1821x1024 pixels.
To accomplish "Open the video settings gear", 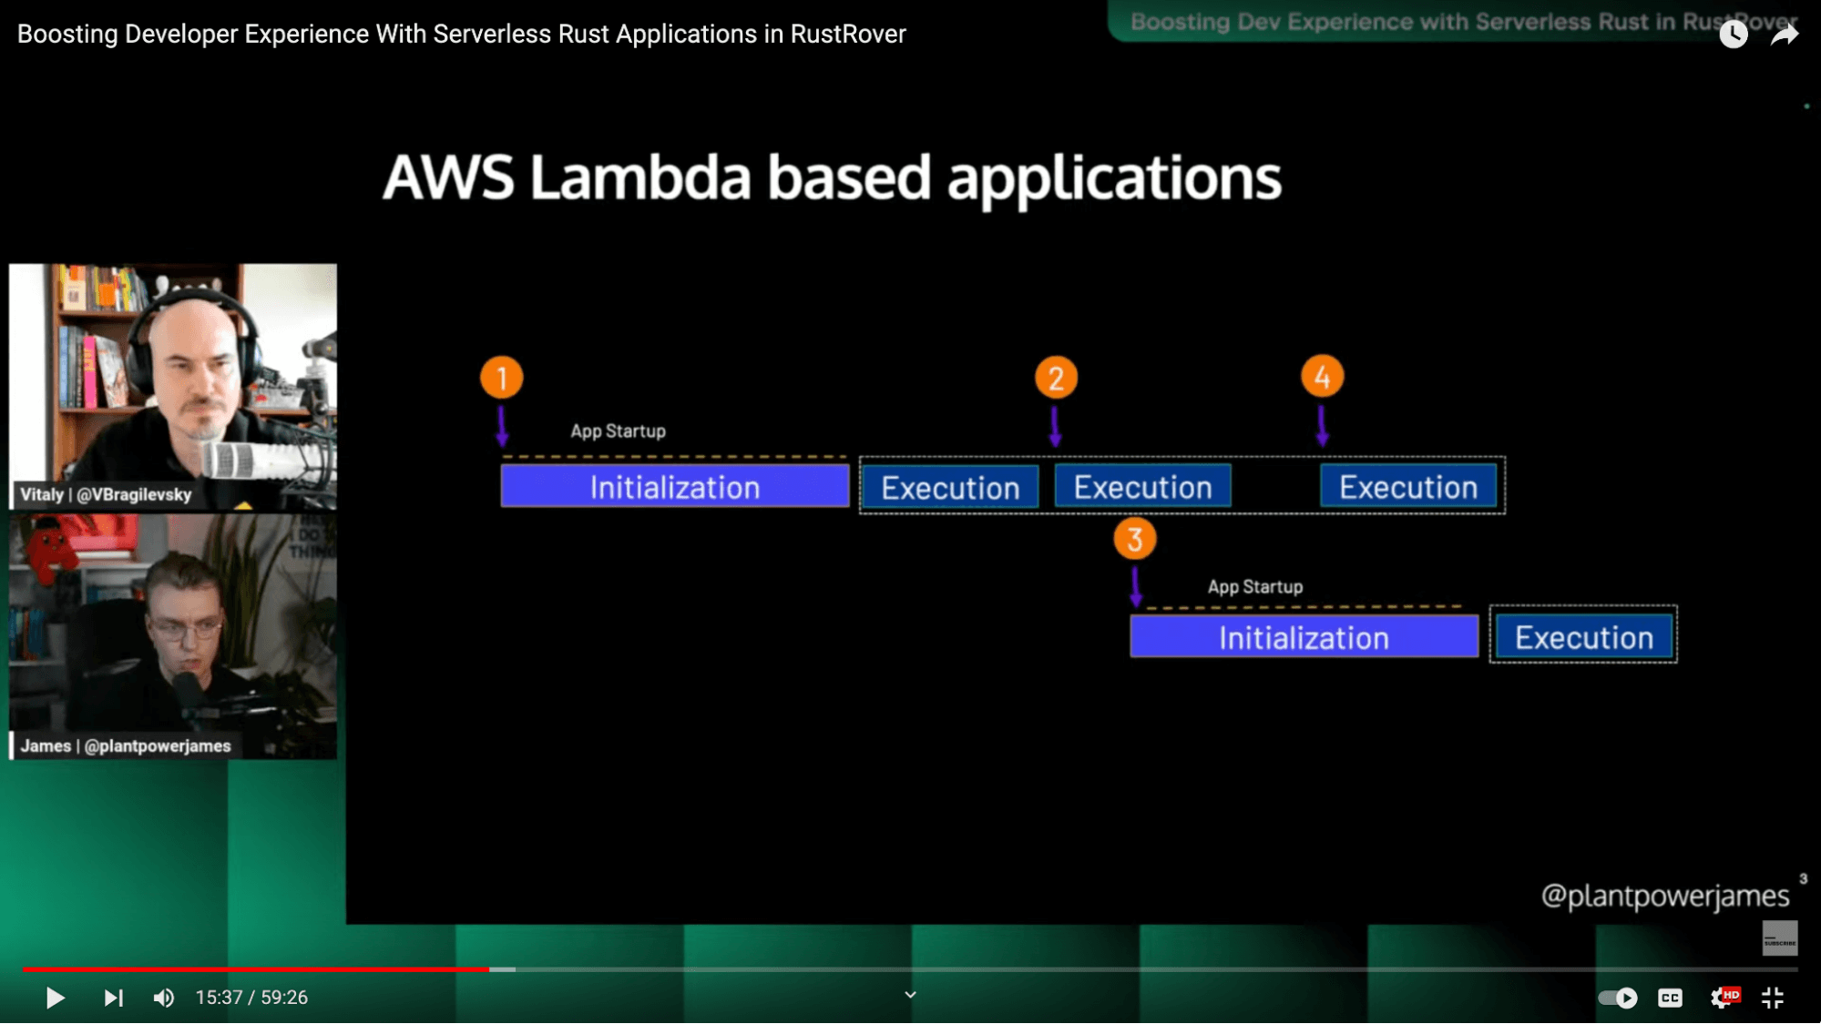I will click(x=1724, y=998).
